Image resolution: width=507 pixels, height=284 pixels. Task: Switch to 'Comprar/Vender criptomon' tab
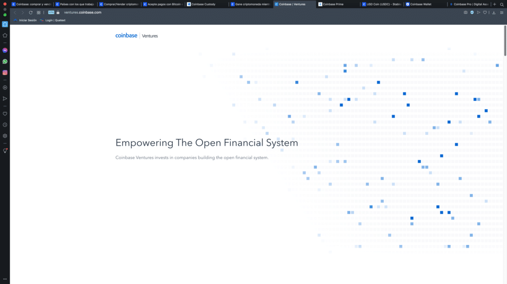click(119, 4)
